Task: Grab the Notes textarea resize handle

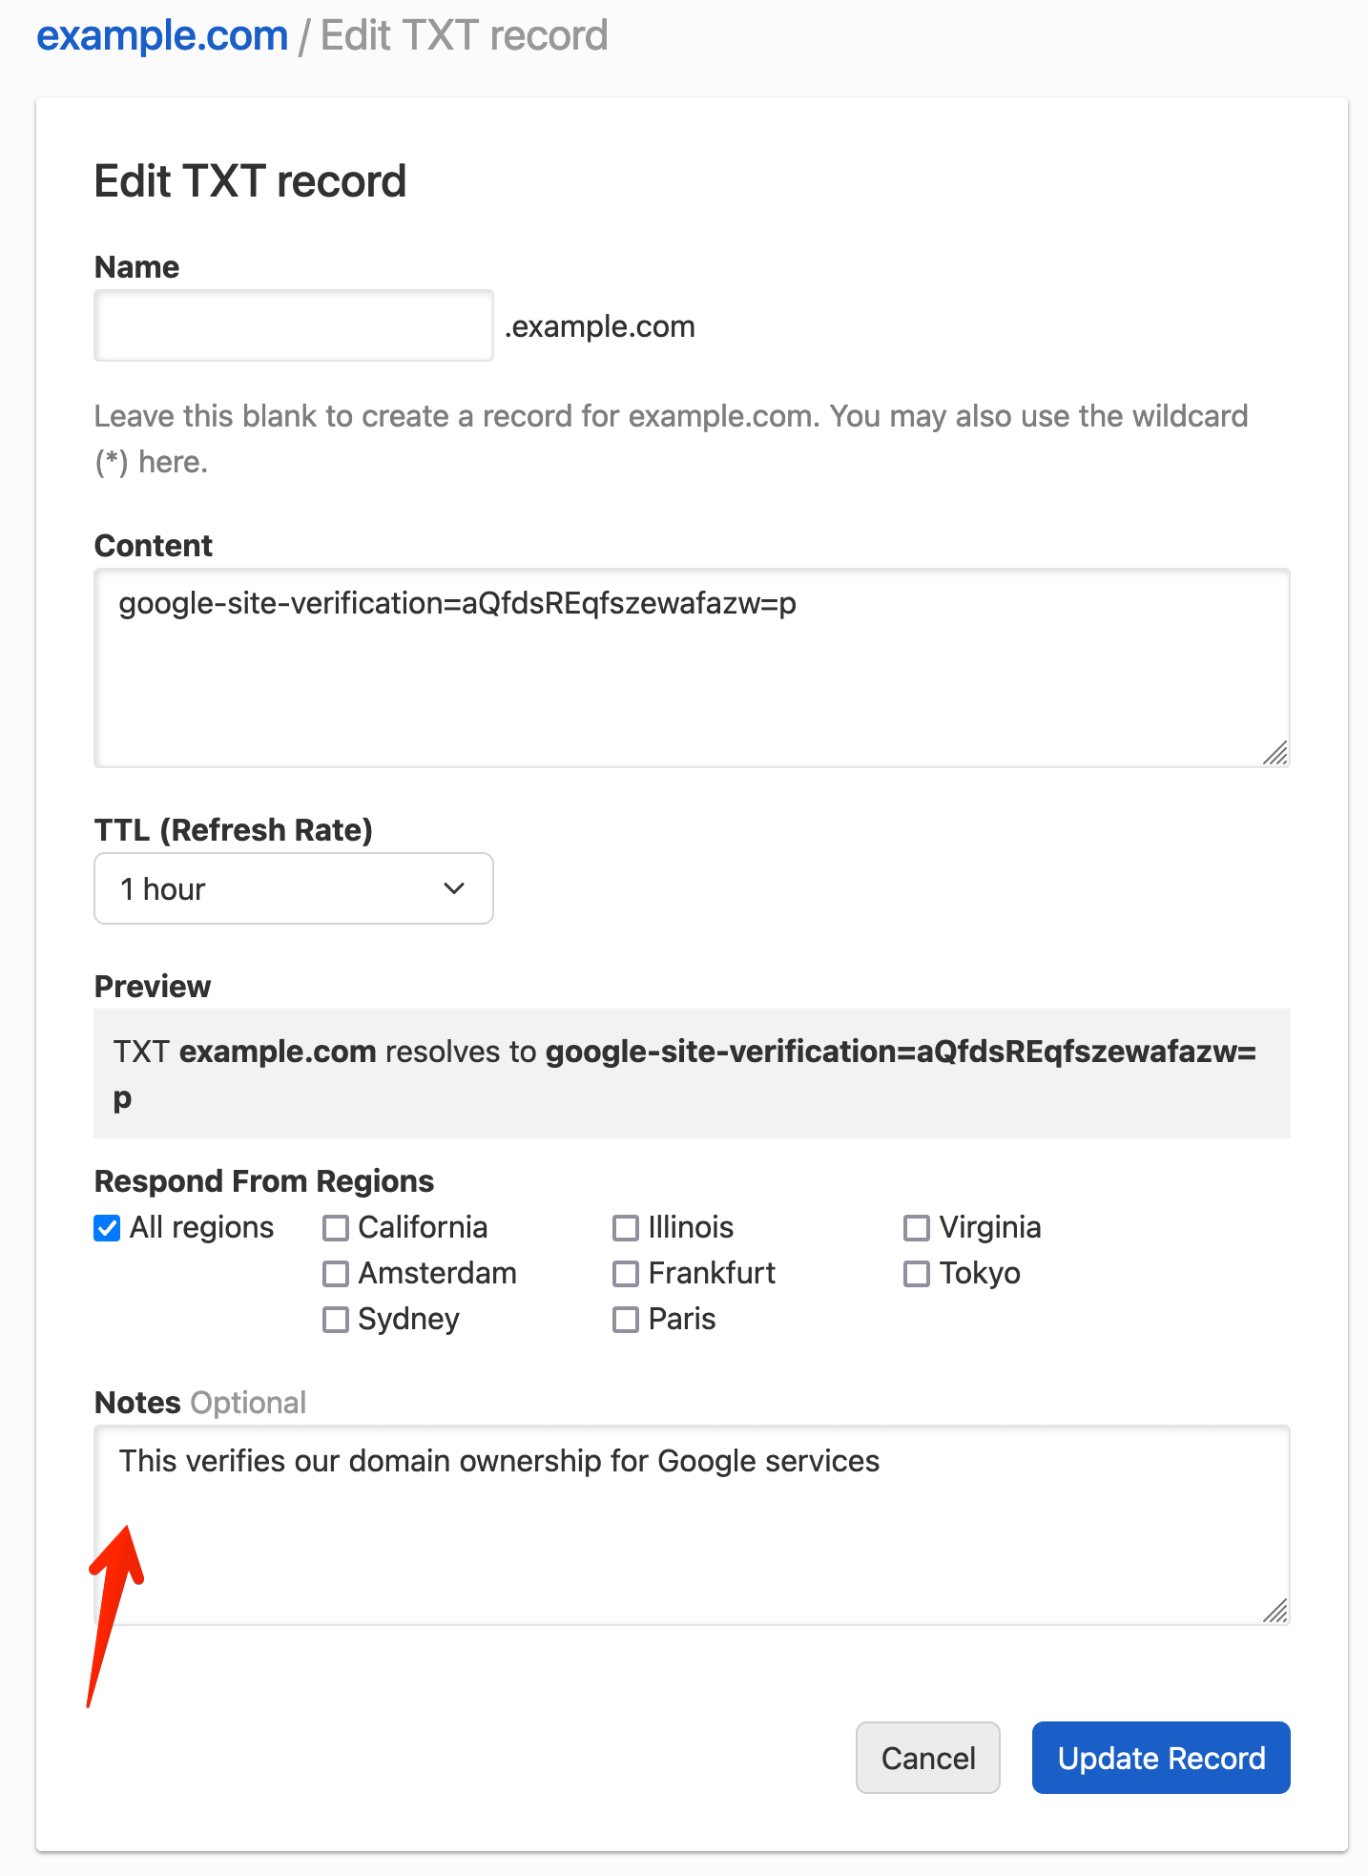Action: pyautogui.click(x=1275, y=1612)
